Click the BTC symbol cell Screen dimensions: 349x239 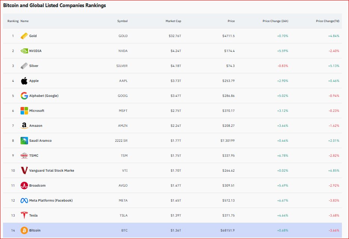[x=124, y=230]
